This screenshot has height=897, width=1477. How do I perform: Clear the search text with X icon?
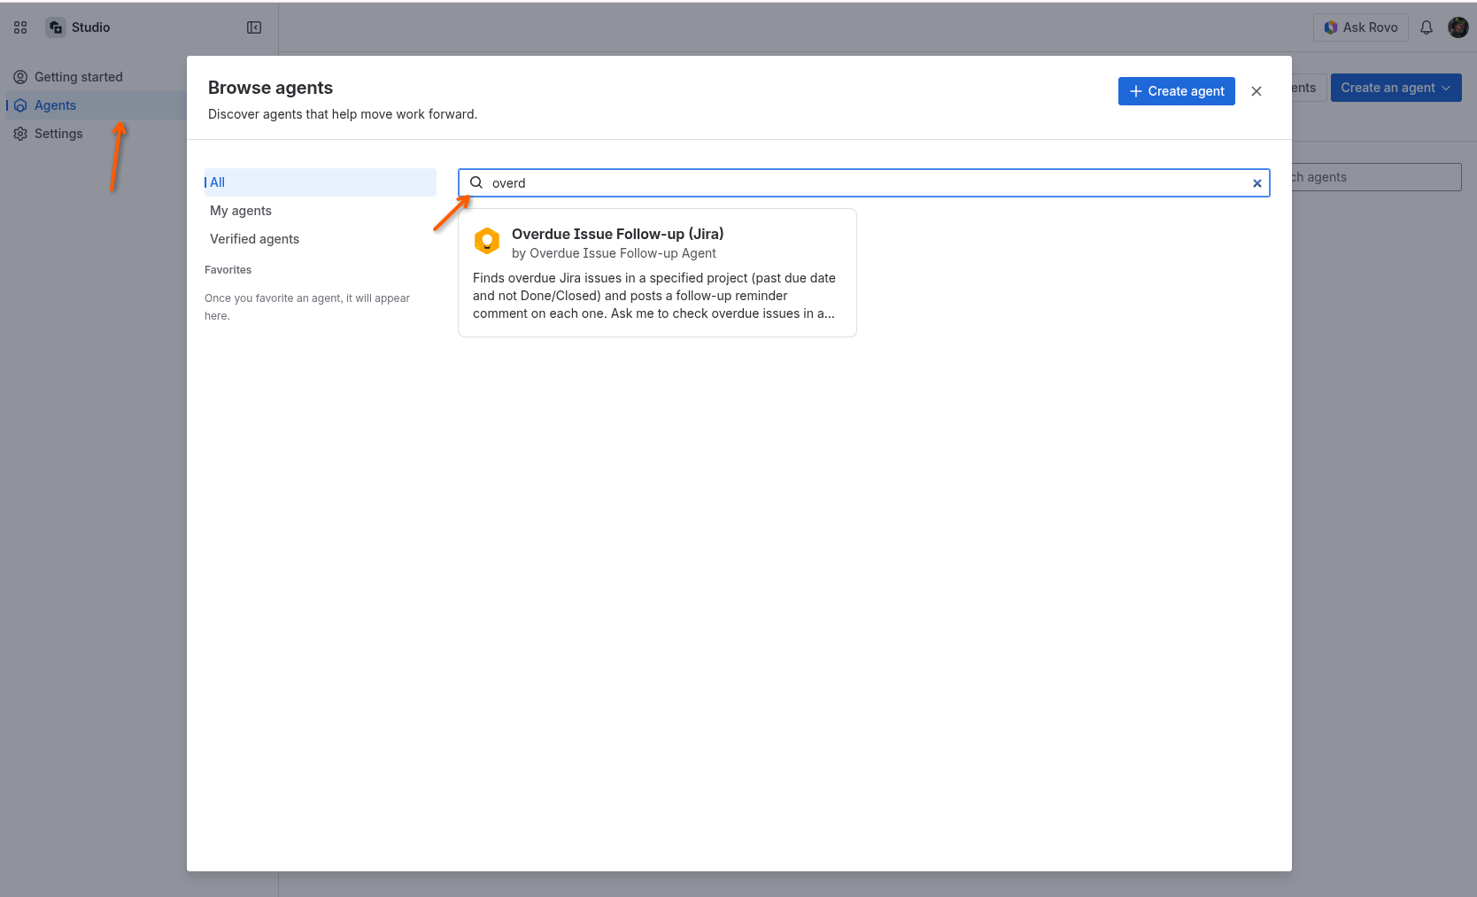(x=1257, y=183)
